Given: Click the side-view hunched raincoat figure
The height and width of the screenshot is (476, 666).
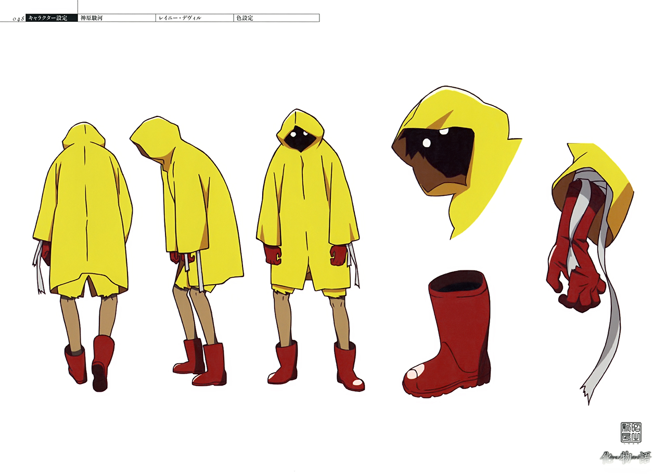Looking at the screenshot, I should click(187, 251).
